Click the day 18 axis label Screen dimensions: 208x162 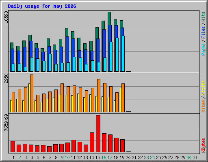tap(116, 158)
